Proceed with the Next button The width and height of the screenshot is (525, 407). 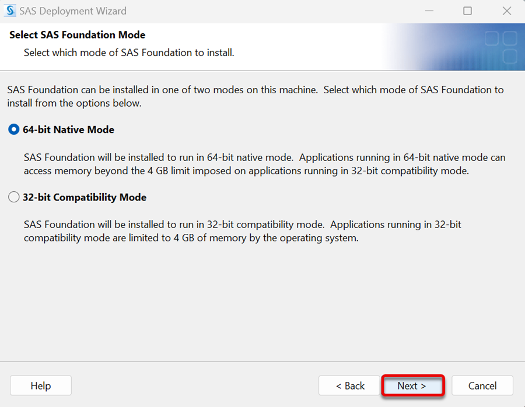pos(413,385)
